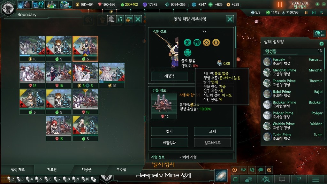Open the galaxy map view icon
The height and width of the screenshot is (184, 327).
[221, 176]
